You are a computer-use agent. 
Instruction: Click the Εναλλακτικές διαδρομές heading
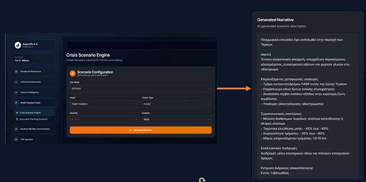pyautogui.click(x=280, y=148)
